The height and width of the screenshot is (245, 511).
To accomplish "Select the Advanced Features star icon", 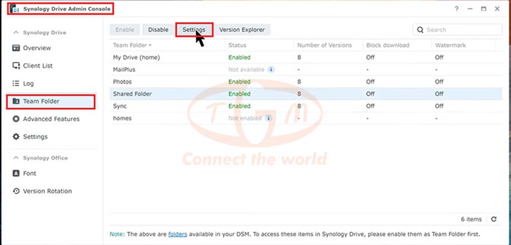I will [16, 119].
